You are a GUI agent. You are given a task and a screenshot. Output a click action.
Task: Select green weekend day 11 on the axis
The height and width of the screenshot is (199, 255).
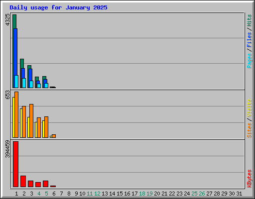click(90, 194)
